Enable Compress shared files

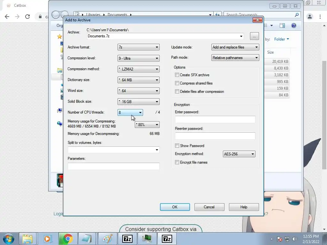click(177, 83)
